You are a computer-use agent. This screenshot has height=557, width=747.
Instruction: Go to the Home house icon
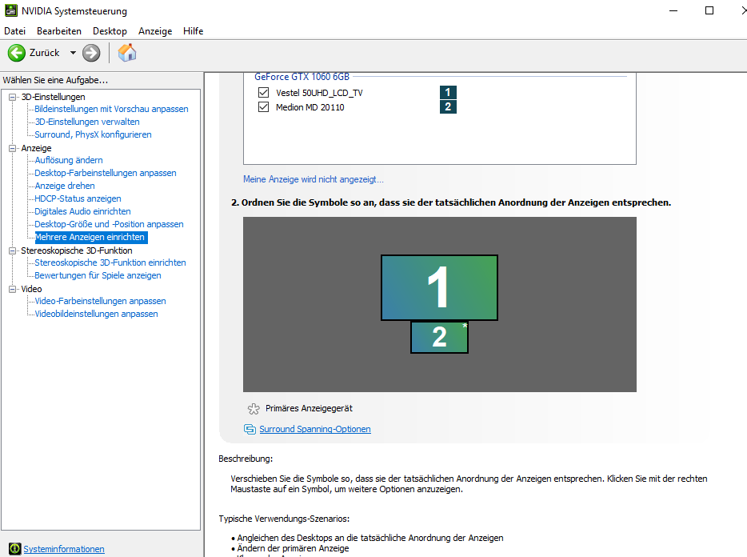click(x=127, y=53)
